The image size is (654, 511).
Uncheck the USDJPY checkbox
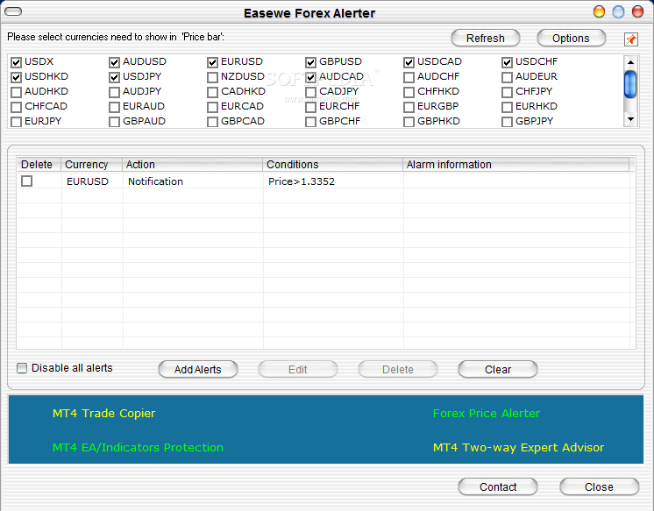[114, 77]
